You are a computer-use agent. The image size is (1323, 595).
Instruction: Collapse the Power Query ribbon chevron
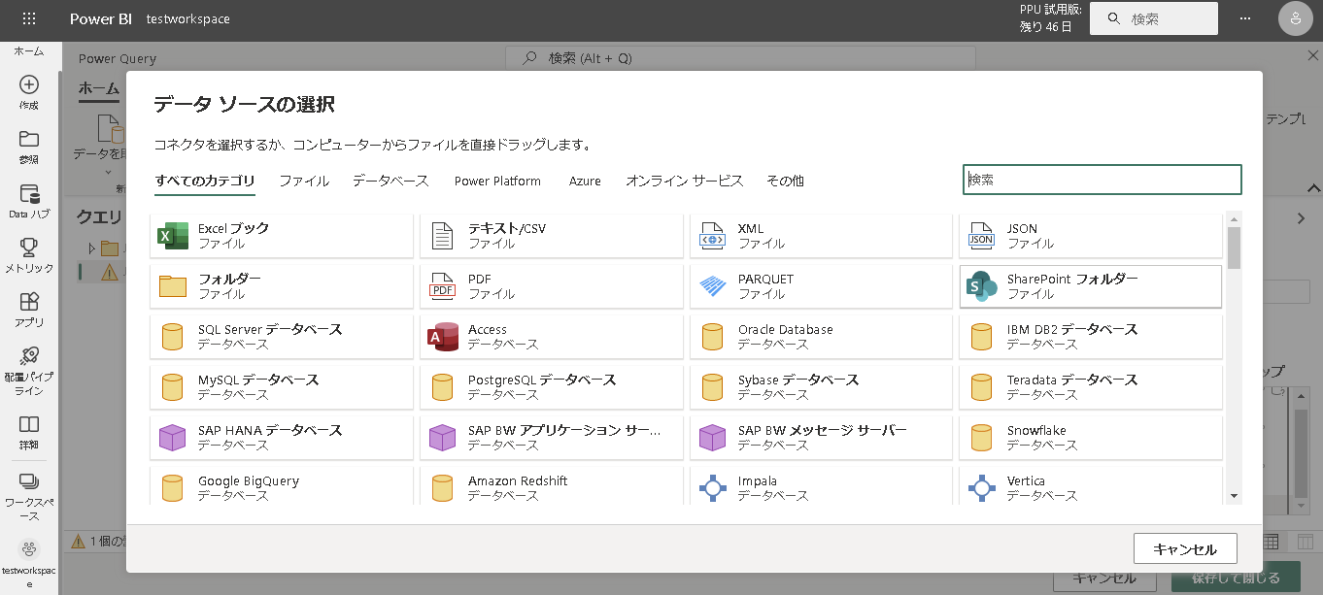point(1313,188)
